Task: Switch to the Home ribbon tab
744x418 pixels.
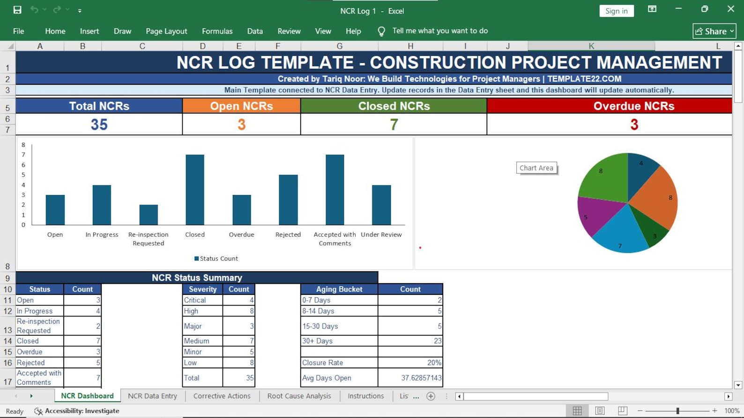Action: pyautogui.click(x=55, y=31)
